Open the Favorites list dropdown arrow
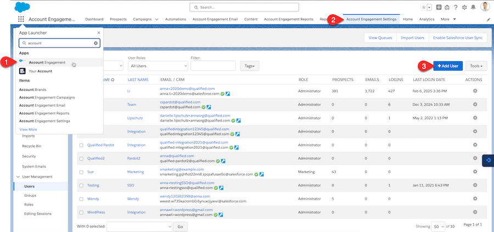This screenshot has height=232, width=494. pyautogui.click(x=429, y=7)
